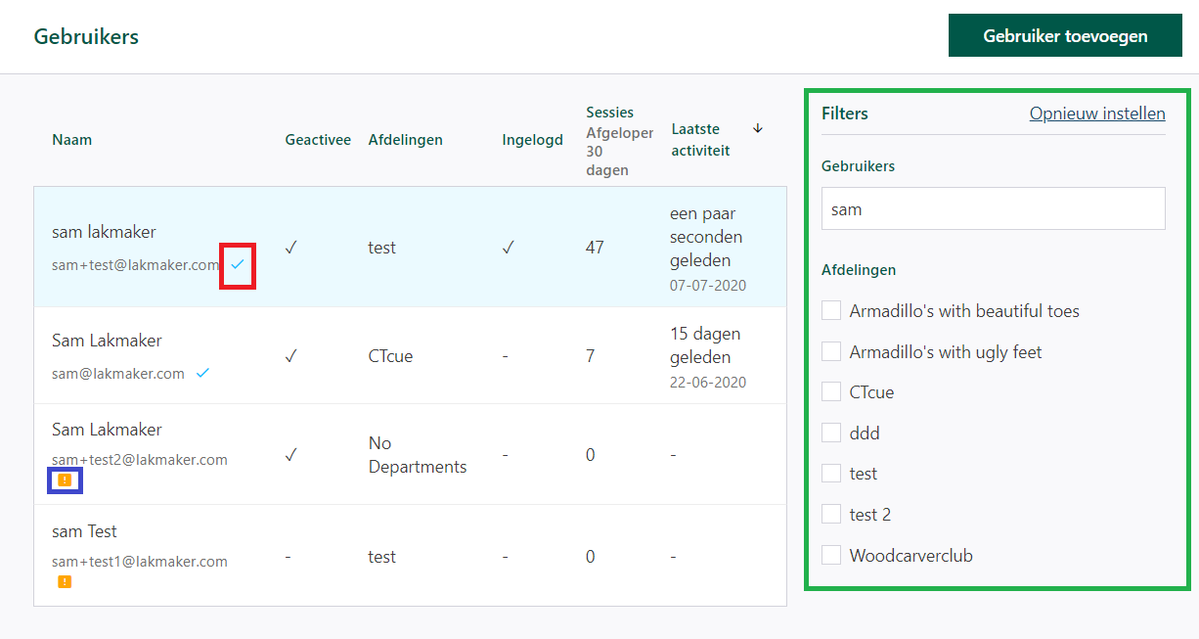This screenshot has height=639, width=1199.
Task: Click the Gebruikers search input containing sam
Action: click(x=994, y=208)
